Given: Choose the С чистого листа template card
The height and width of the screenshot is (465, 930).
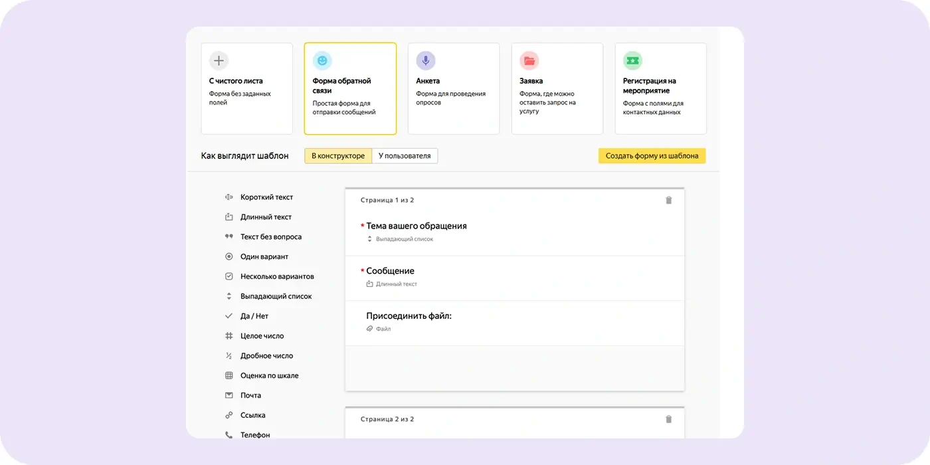Looking at the screenshot, I should 247,89.
